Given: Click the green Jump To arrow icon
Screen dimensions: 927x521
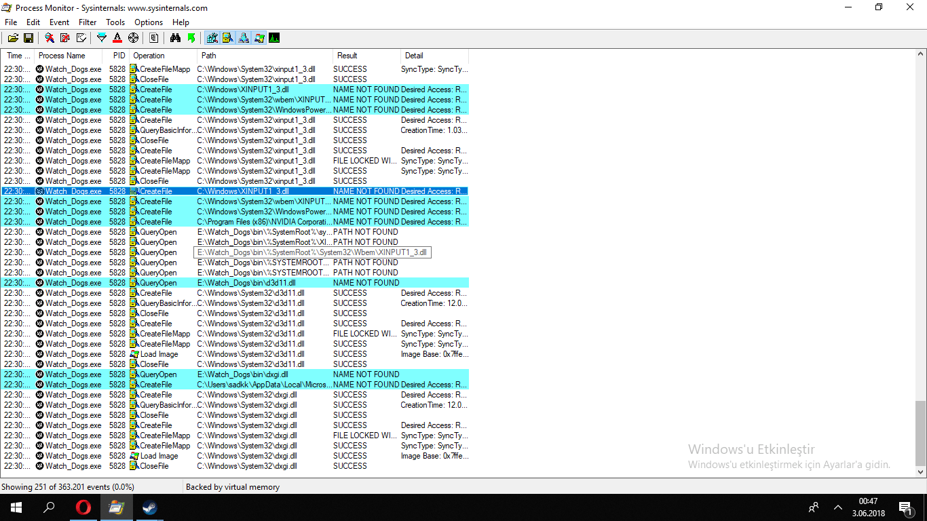Looking at the screenshot, I should click(x=191, y=38).
